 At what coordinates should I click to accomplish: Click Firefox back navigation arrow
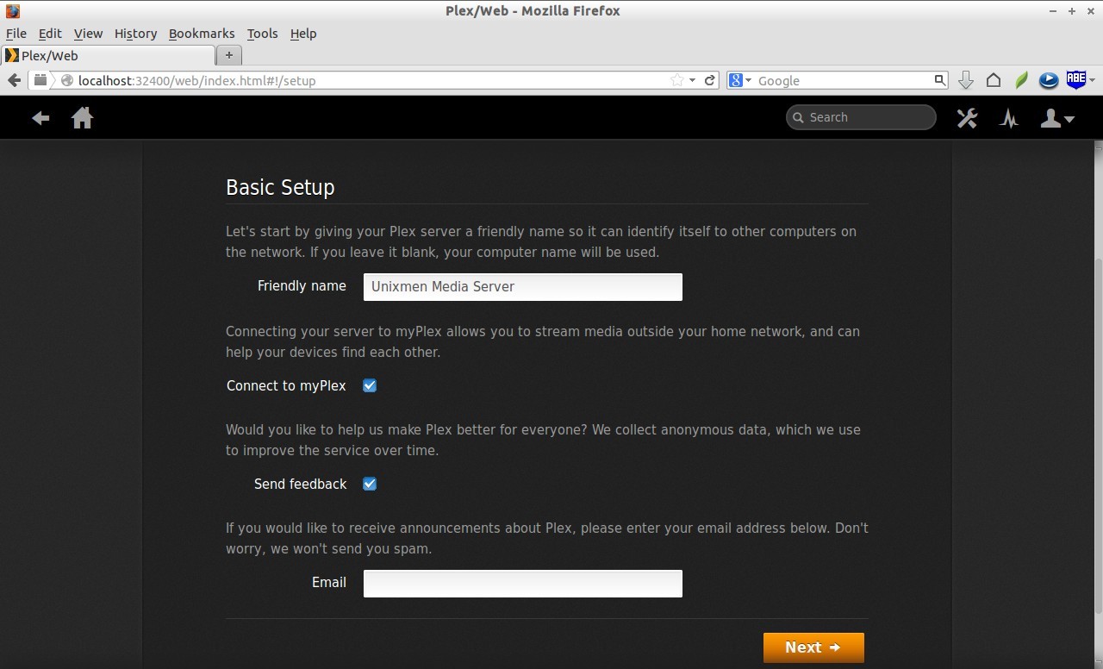14,80
